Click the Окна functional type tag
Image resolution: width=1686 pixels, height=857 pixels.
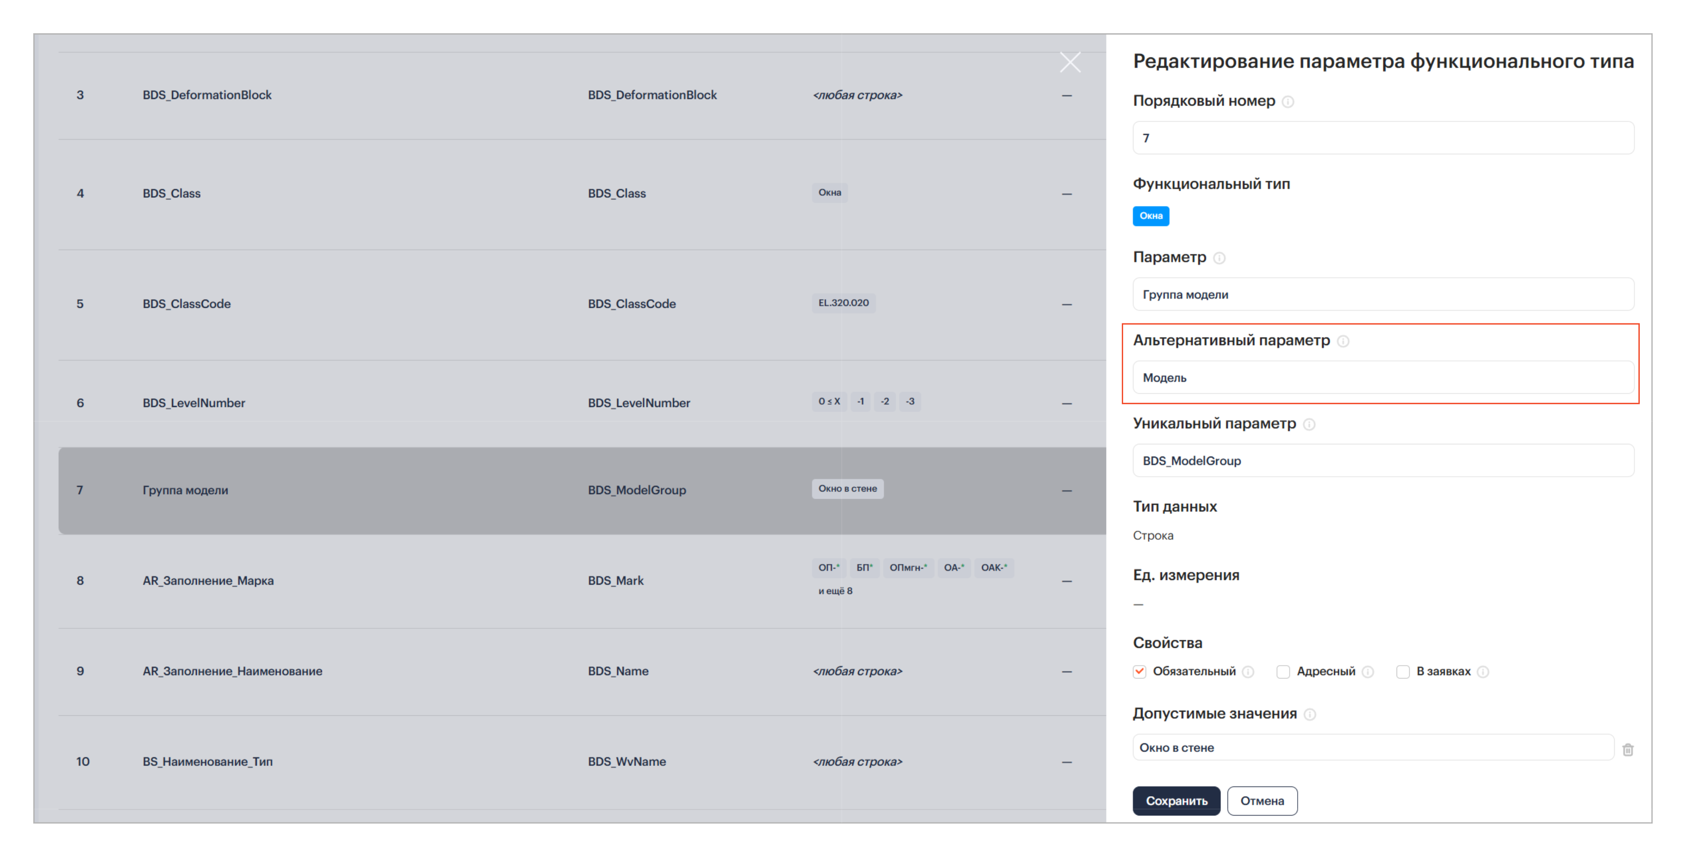pyautogui.click(x=1151, y=216)
